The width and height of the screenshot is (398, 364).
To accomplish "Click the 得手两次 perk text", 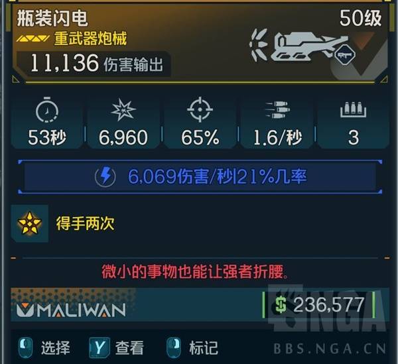I will (x=86, y=223).
